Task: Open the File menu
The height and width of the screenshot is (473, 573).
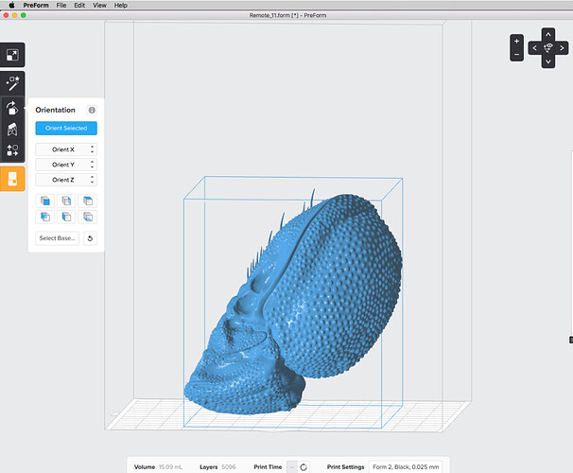Action: click(x=61, y=5)
